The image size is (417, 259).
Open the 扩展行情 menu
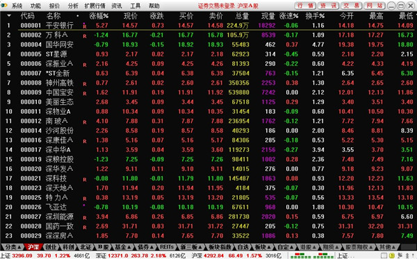[95, 6]
